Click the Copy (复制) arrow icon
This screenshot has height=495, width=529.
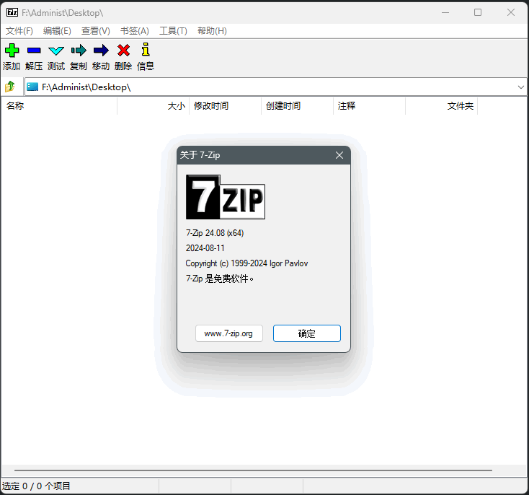coord(79,51)
